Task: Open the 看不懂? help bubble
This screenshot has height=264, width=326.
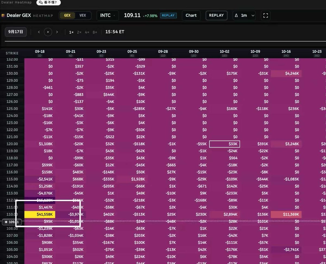Action: coord(48,2)
